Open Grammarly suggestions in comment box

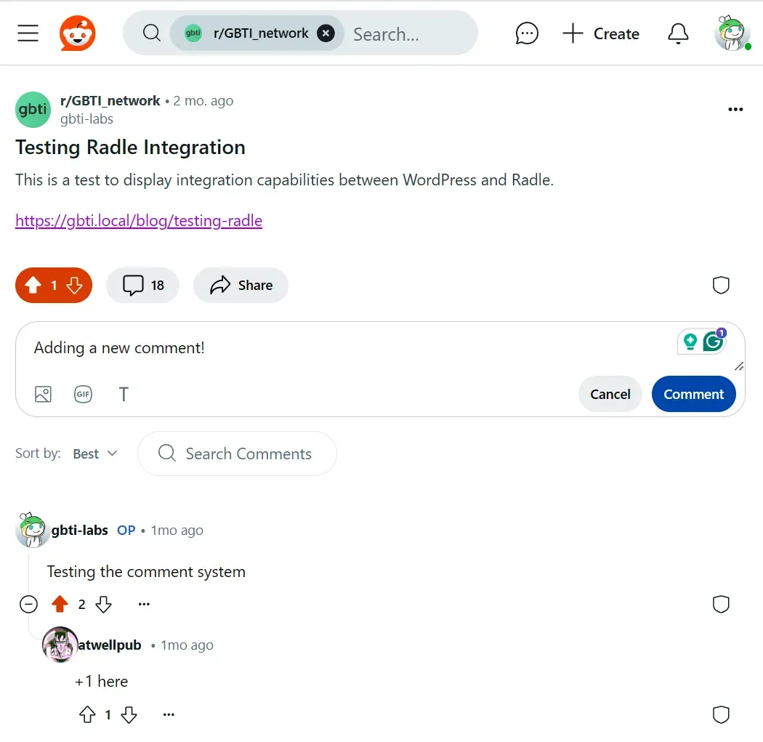(x=714, y=341)
